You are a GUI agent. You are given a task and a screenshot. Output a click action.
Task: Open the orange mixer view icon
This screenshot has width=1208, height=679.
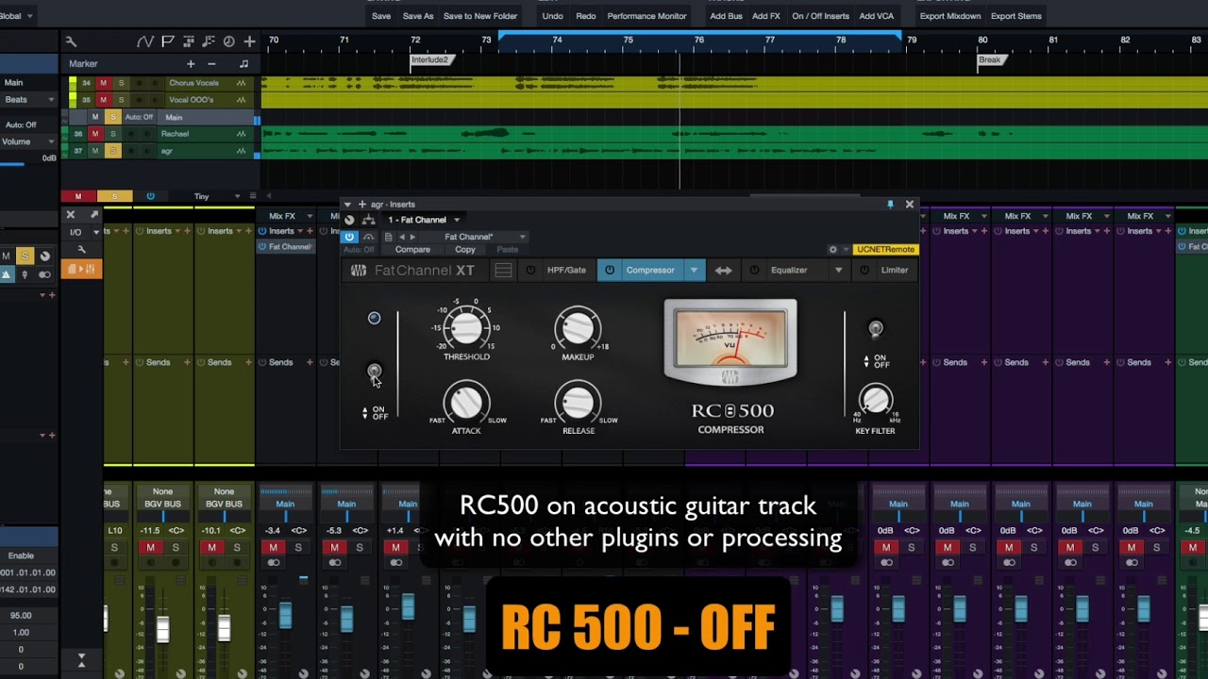[82, 270]
